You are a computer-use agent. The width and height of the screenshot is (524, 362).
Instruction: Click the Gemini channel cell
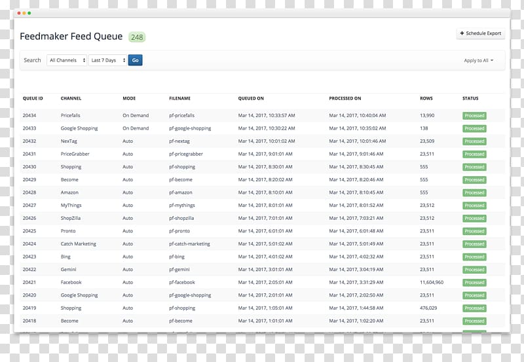69,269
